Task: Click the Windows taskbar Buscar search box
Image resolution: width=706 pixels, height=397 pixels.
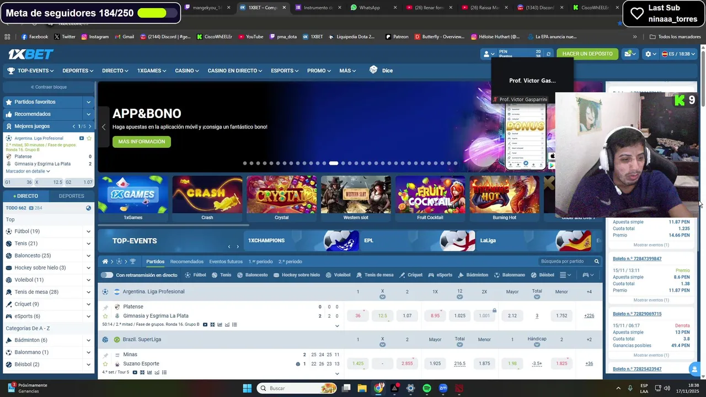Action: click(298, 388)
